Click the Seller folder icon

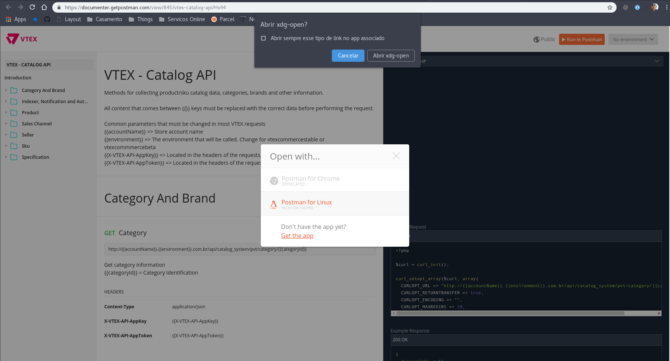pos(14,135)
